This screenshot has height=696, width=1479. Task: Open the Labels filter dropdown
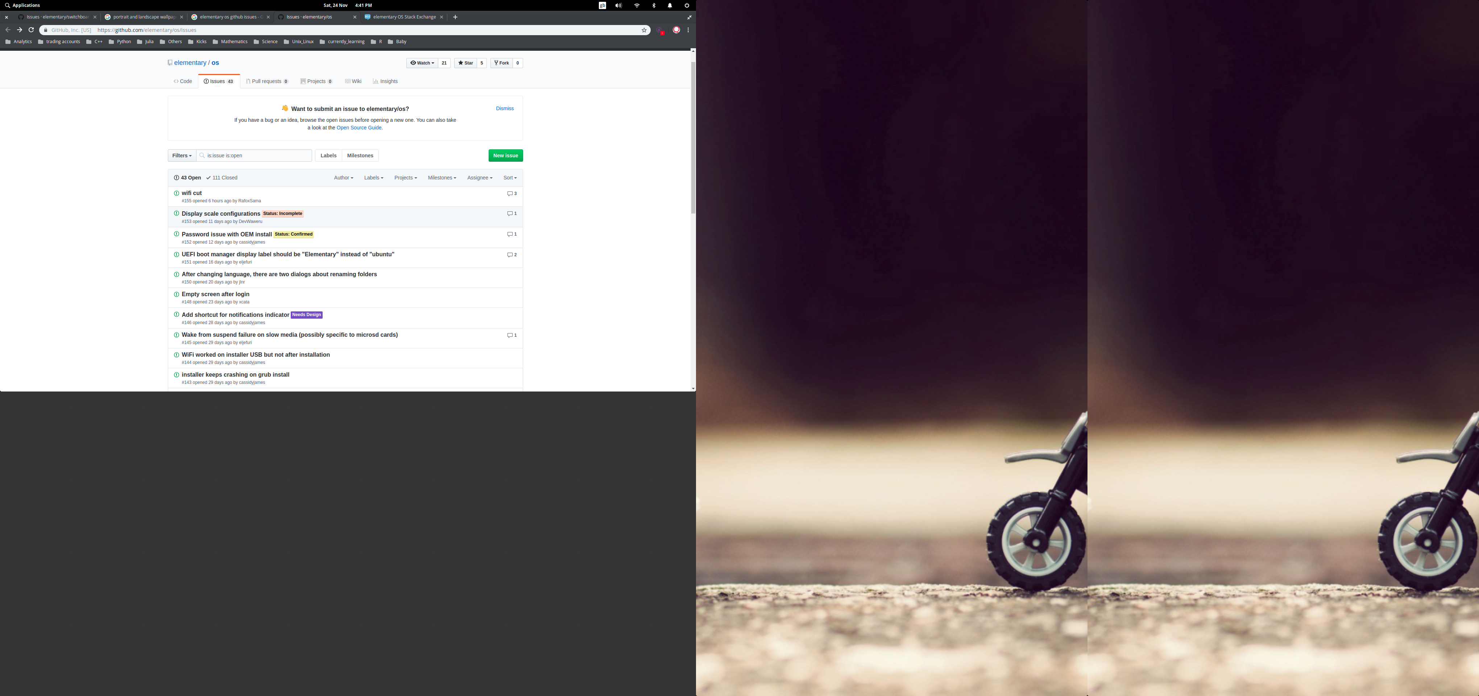373,177
